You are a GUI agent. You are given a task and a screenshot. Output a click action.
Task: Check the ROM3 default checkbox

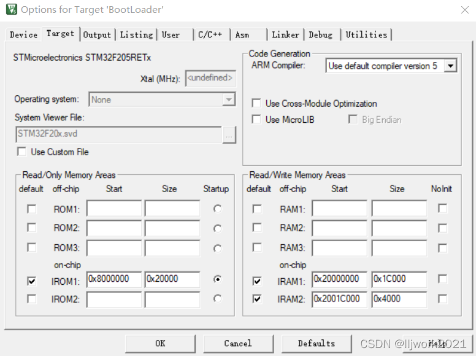[31, 247]
